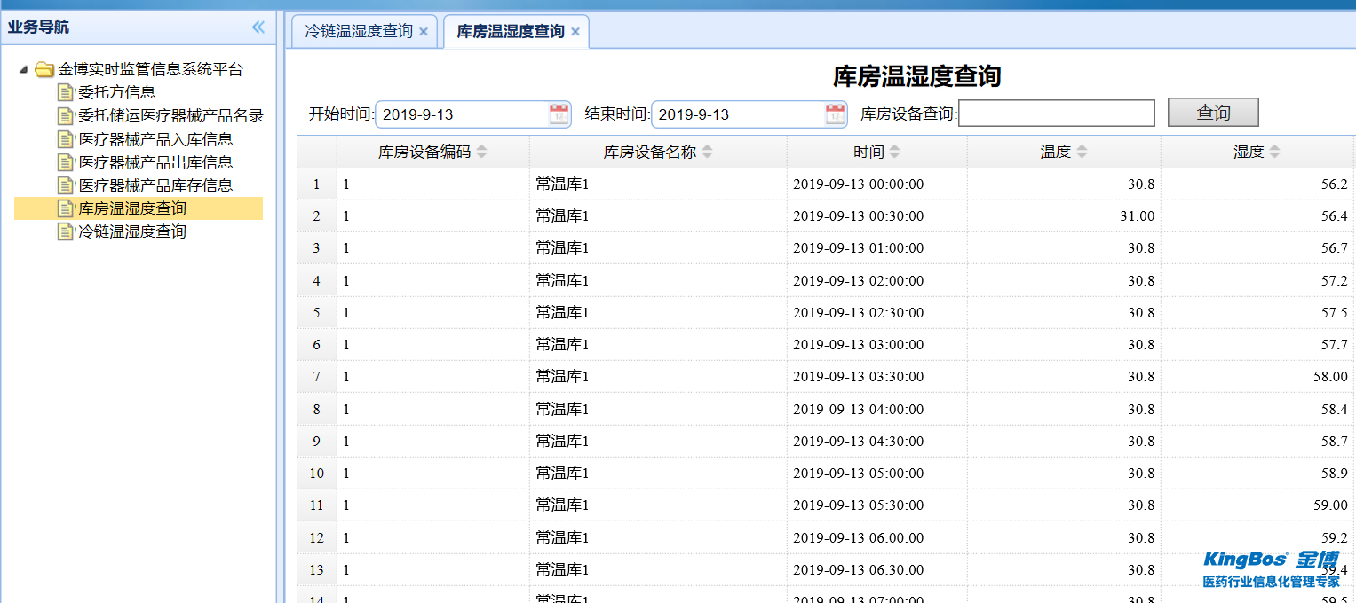1356x603 pixels.
Task: Open the start time calendar picker
Action: 559,114
